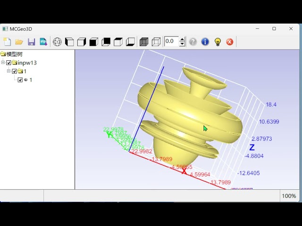Open a file via the folder icon

[x=19, y=42]
